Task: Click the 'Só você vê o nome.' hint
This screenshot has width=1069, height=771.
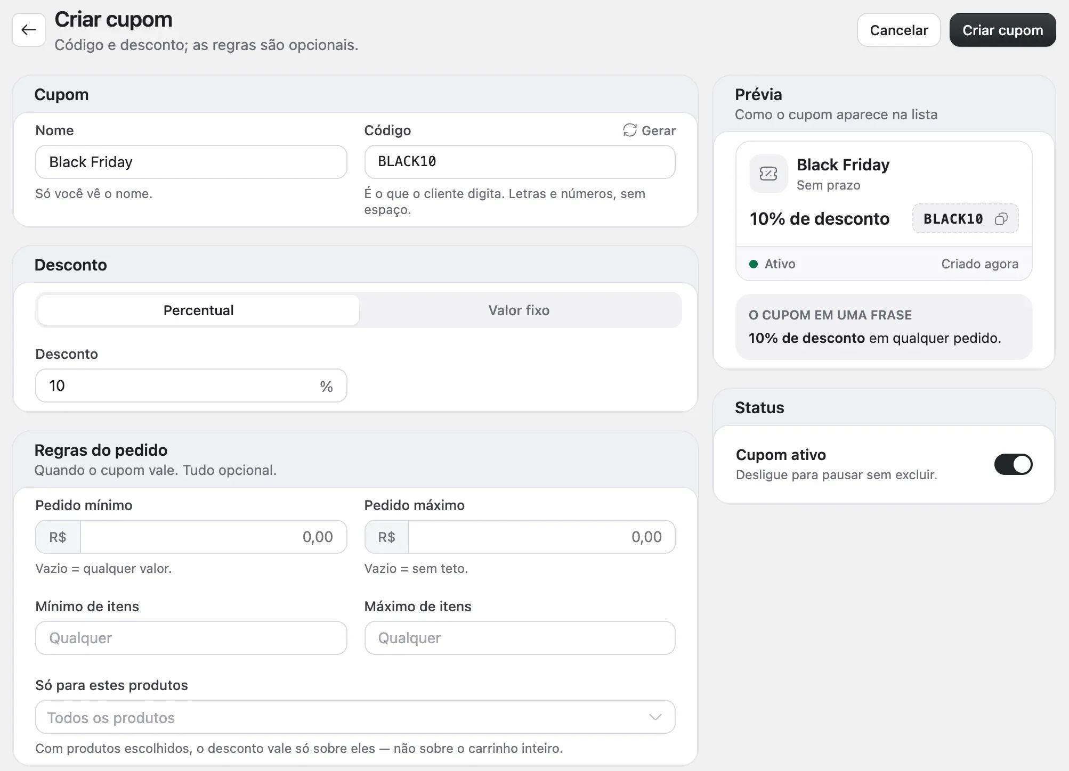Action: [x=94, y=194]
